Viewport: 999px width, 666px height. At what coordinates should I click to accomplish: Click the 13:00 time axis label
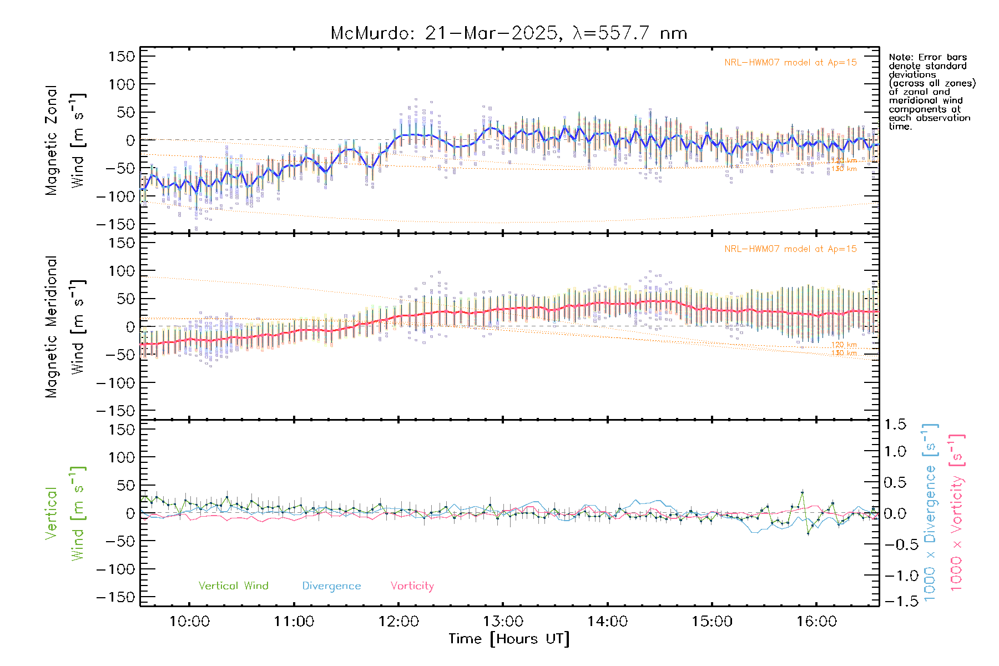point(503,622)
